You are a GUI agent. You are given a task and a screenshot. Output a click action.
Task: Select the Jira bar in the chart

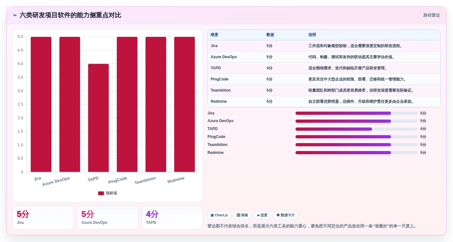click(x=41, y=104)
